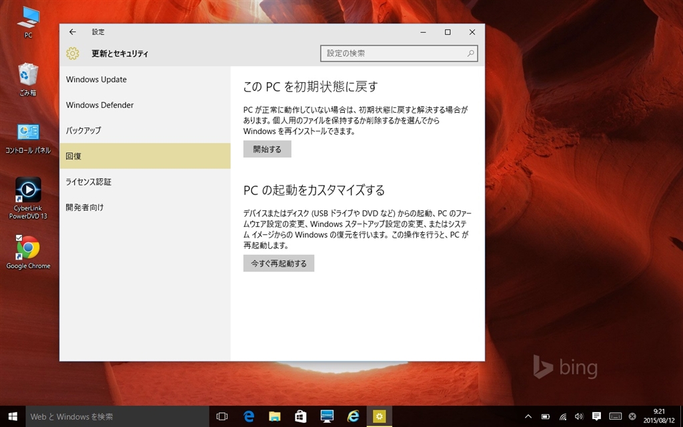
Task: Launch Microsoft Edge from the taskbar
Action: [249, 416]
